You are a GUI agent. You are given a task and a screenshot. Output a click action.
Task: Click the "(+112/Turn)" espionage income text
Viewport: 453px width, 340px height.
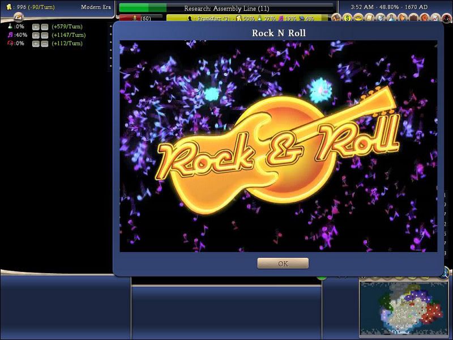67,44
